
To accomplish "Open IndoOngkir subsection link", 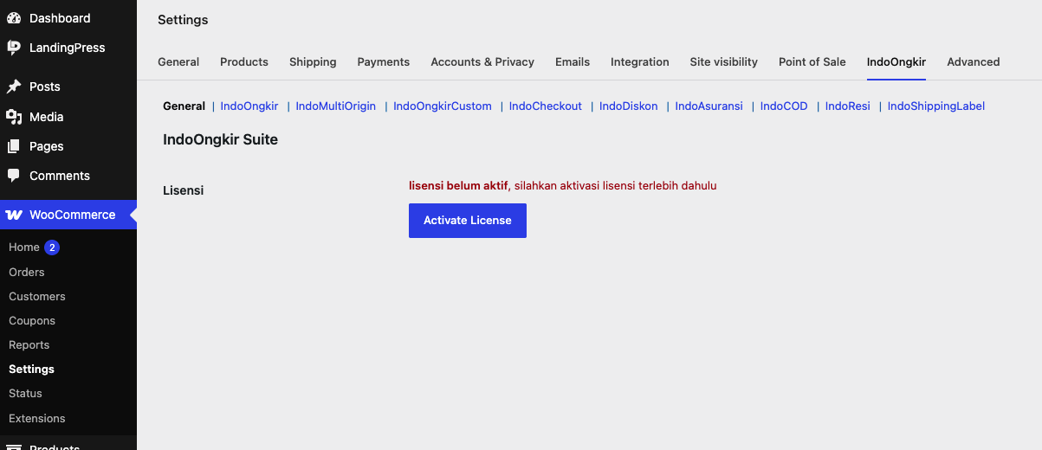I will pos(249,106).
